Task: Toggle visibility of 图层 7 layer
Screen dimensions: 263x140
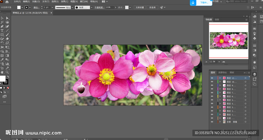Action: point(212,93)
